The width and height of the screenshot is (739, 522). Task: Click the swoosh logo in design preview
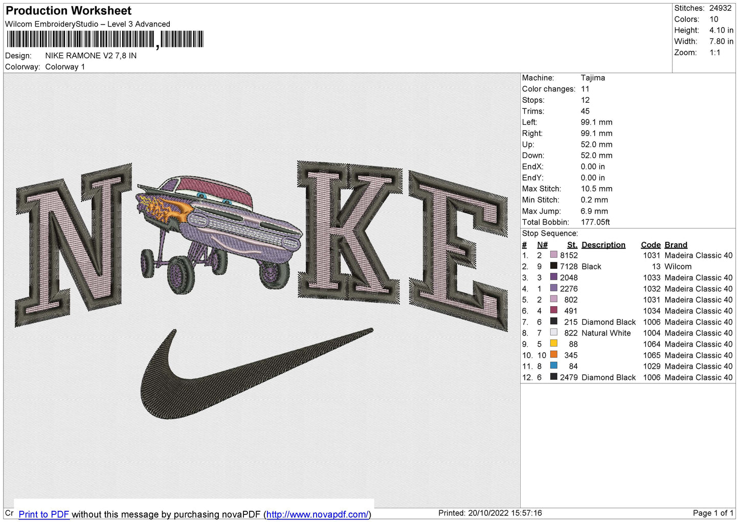click(x=256, y=373)
